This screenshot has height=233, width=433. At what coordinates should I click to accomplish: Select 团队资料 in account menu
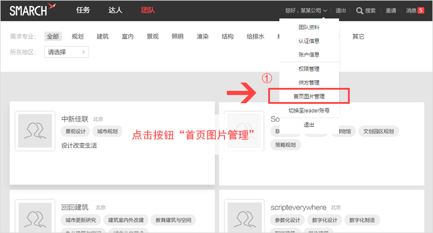point(309,27)
